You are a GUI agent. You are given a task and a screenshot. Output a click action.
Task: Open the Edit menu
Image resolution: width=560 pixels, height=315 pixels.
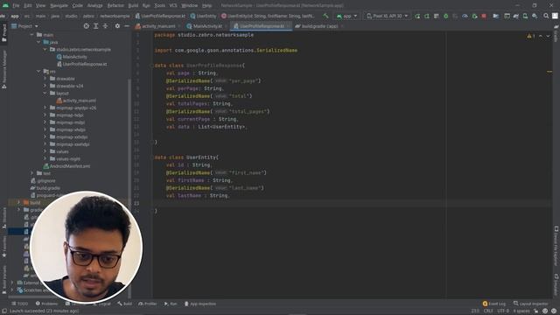[28, 6]
